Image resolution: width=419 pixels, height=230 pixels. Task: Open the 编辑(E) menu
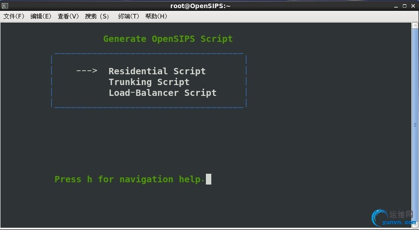pyautogui.click(x=41, y=16)
